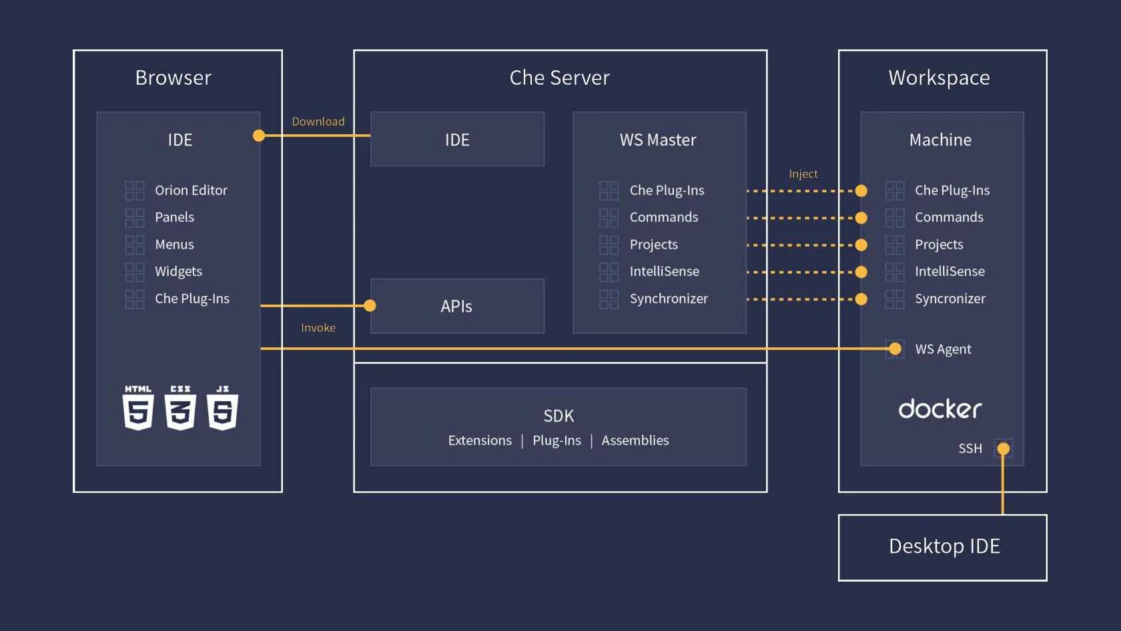Click the Panels text
This screenshot has width=1121, height=631.
[x=175, y=217]
